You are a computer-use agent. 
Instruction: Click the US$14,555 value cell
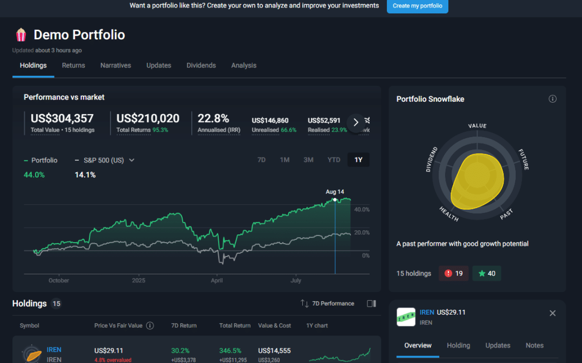(x=274, y=351)
